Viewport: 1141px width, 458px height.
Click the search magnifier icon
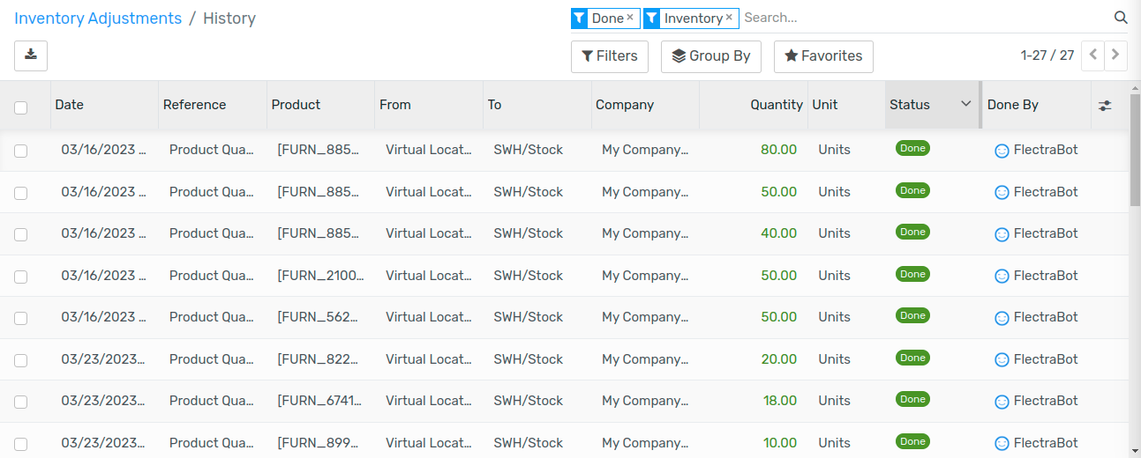[1121, 18]
